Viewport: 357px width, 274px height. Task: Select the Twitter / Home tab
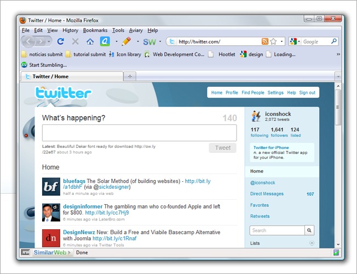pos(72,76)
